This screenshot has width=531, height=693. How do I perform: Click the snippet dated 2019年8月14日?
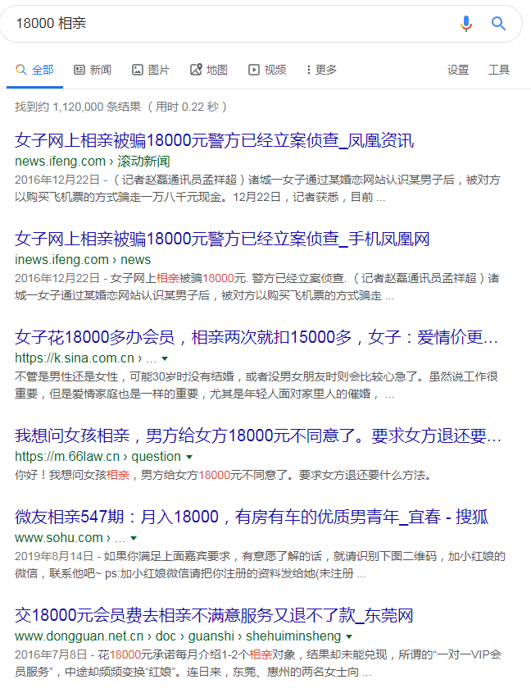pos(260,565)
